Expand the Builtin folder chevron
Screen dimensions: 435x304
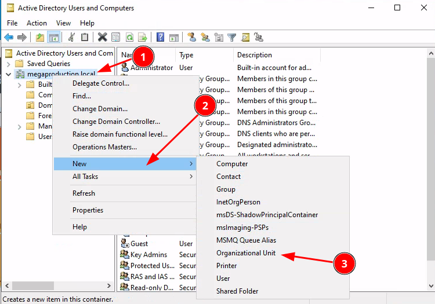pos(19,85)
